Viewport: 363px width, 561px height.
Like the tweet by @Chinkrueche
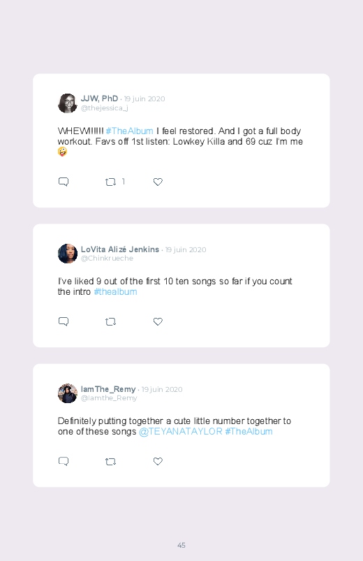pos(158,321)
